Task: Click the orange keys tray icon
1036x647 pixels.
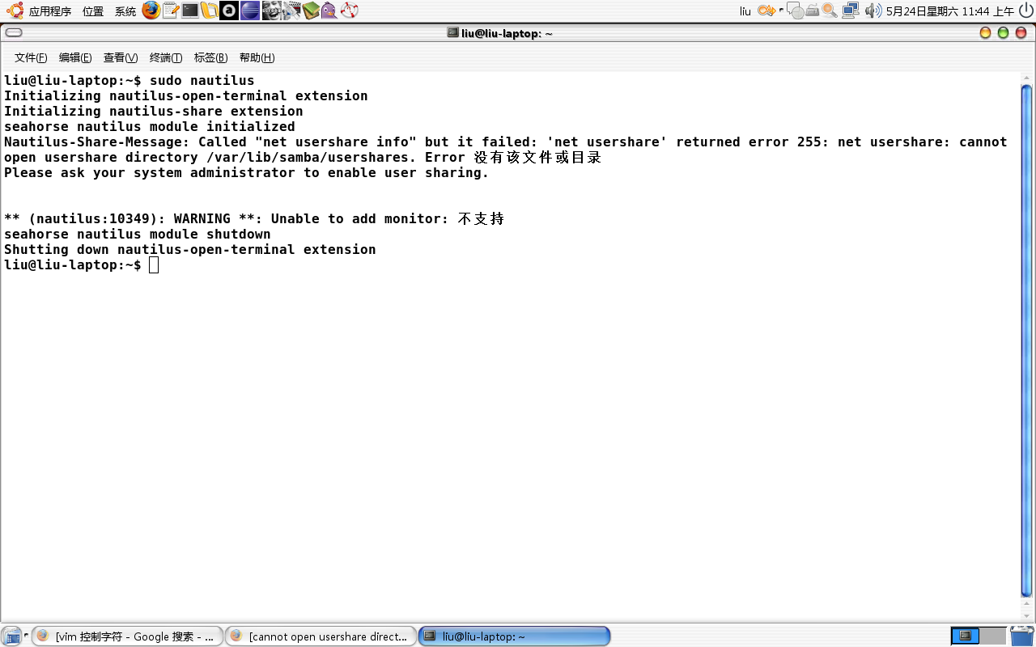Action: tap(766, 11)
